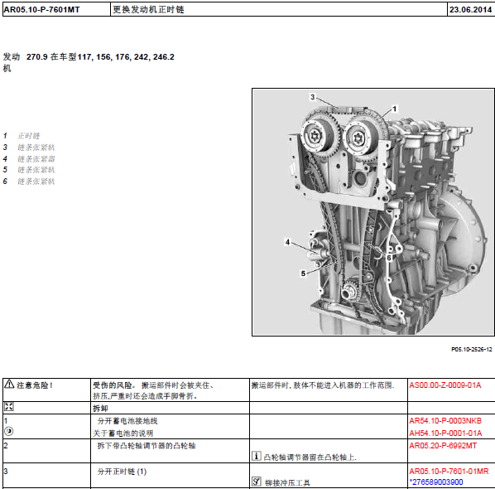
Task: Click the 受伤的风险 warning description
Action: 154,390
